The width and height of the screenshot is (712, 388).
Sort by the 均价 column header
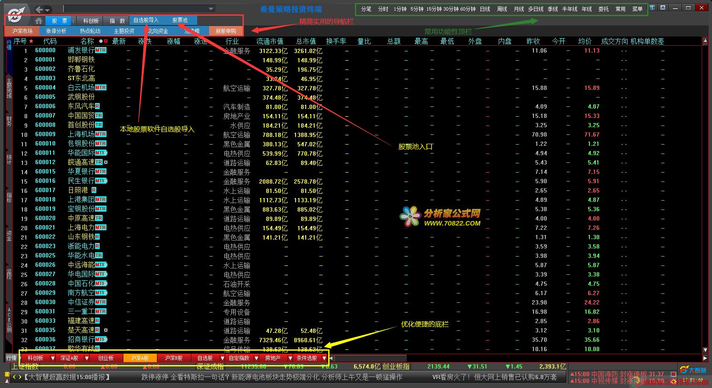click(585, 41)
